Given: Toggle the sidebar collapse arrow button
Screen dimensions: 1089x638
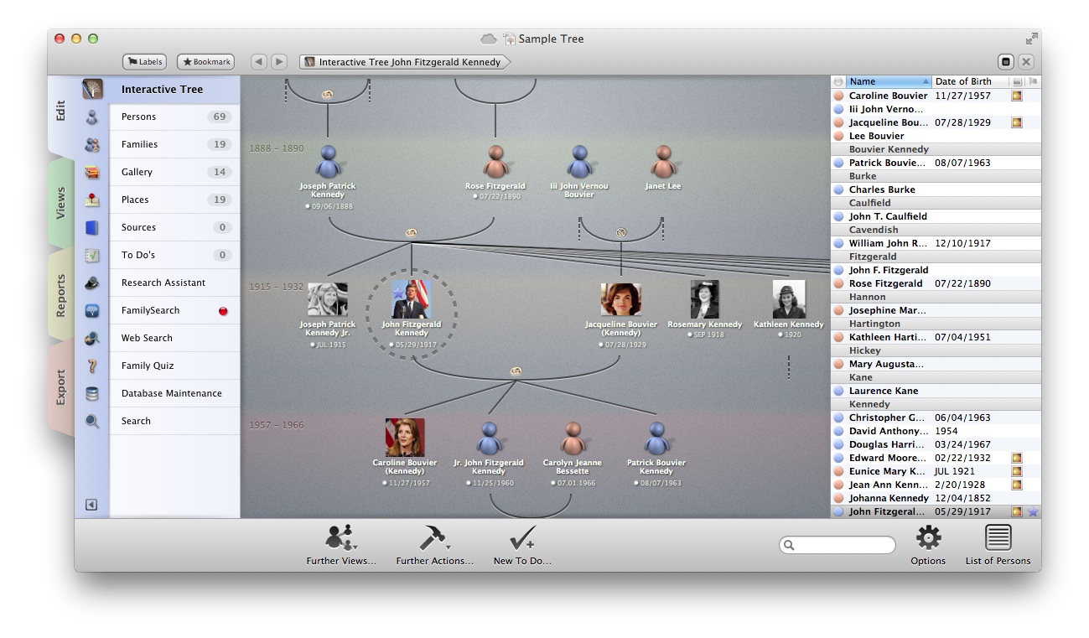Looking at the screenshot, I should (91, 505).
